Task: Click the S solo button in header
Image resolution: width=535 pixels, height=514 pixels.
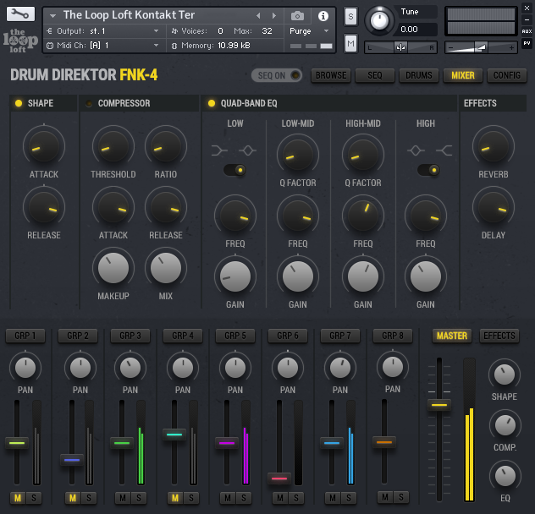Action: coord(350,18)
